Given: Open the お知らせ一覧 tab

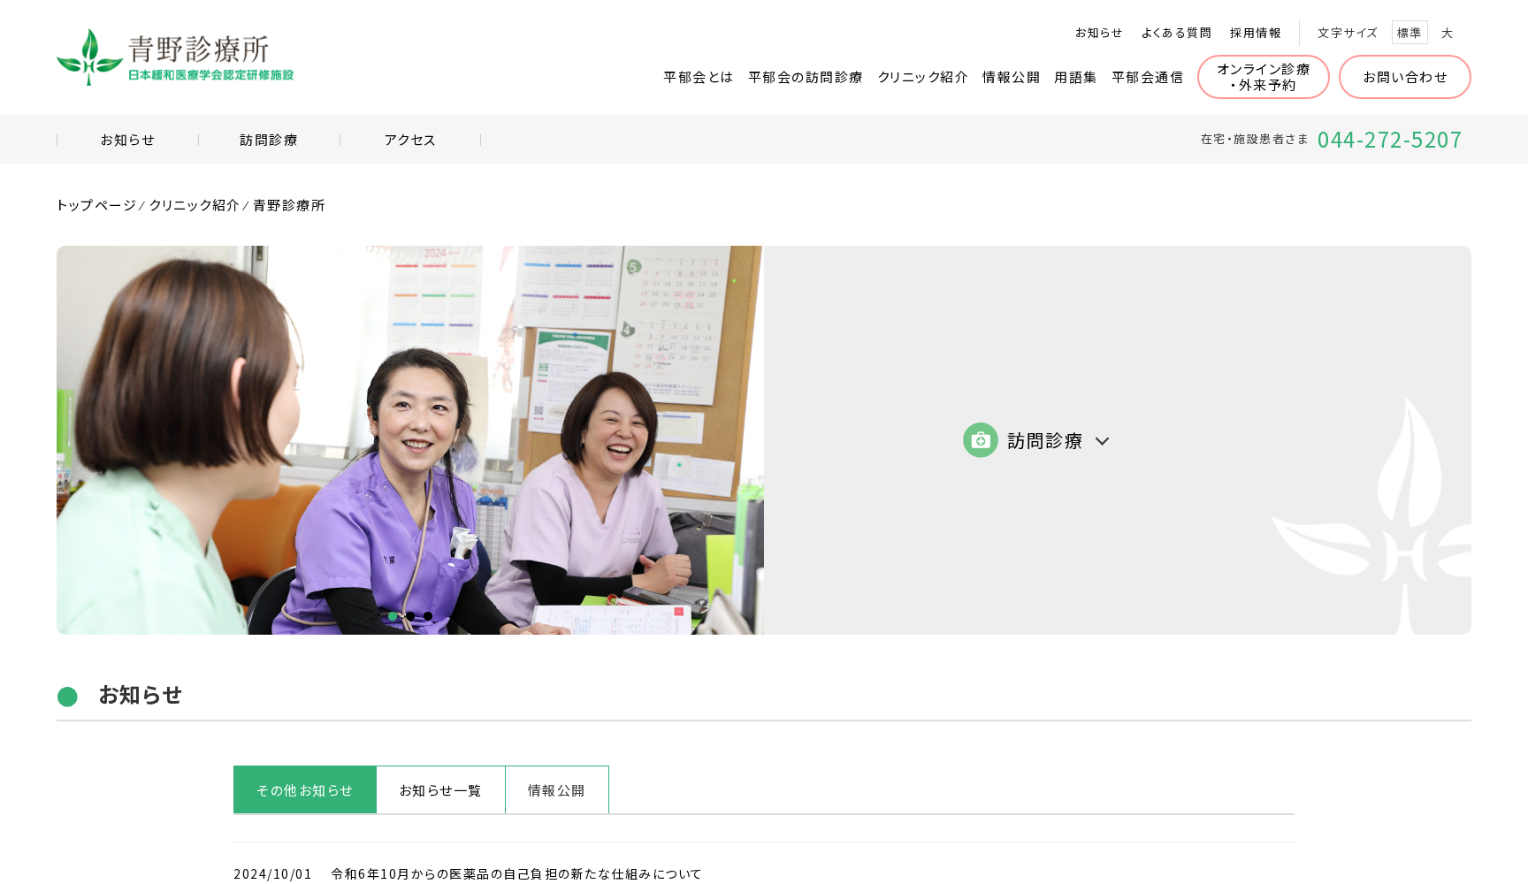Looking at the screenshot, I should click(x=440, y=789).
